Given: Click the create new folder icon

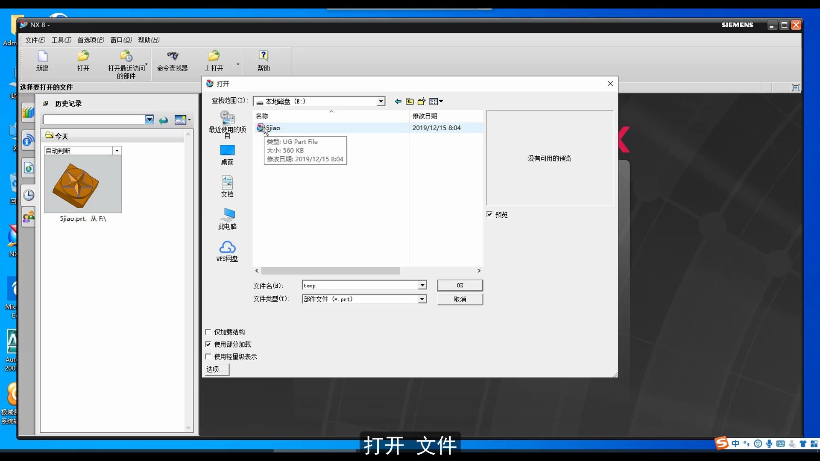Looking at the screenshot, I should [422, 101].
